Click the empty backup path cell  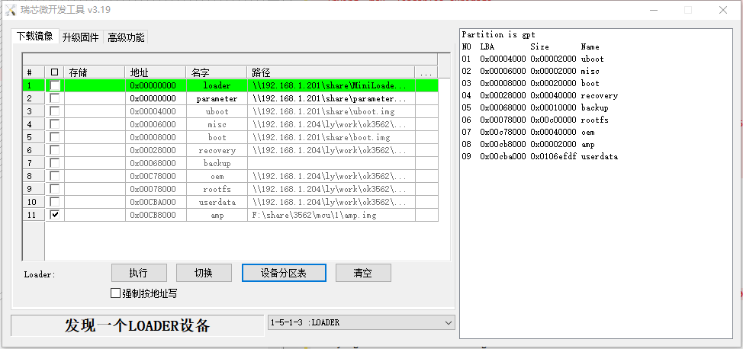click(x=331, y=163)
